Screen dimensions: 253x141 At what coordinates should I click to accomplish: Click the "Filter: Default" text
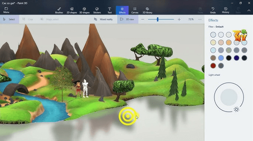[216, 27]
